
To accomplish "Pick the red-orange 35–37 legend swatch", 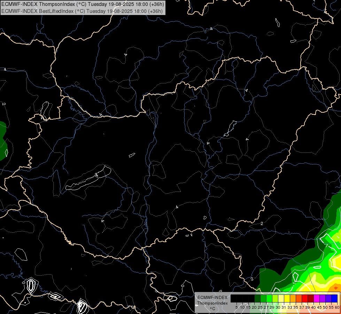I will [299, 298].
